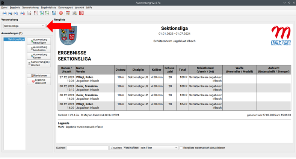This screenshot has height=159, width=296.
Task: Click 'Auswertung klonen' button
Action: point(39,55)
